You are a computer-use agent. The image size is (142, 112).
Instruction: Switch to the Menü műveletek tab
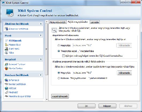click(x=58, y=22)
